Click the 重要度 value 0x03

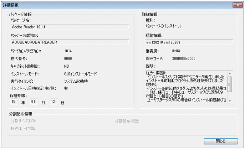176,51
